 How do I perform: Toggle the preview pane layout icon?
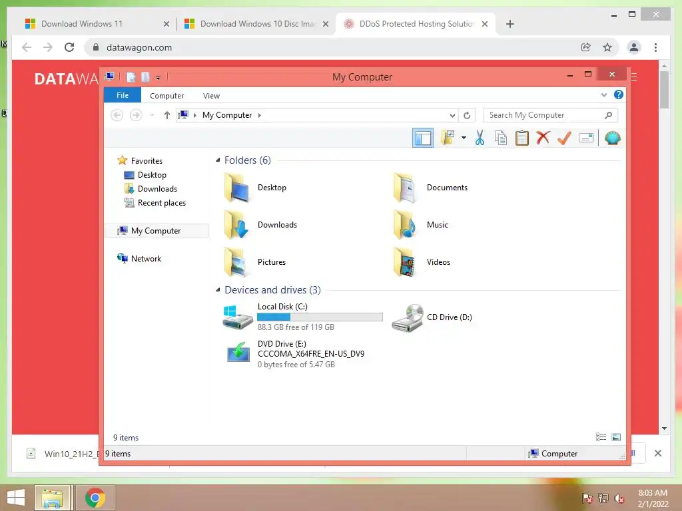point(423,138)
